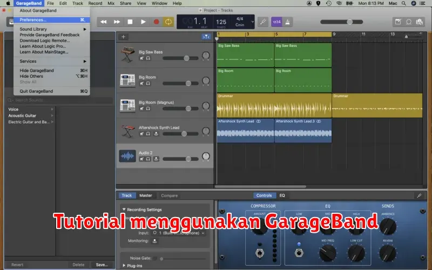Expand the Plug-ins section

click(124, 266)
